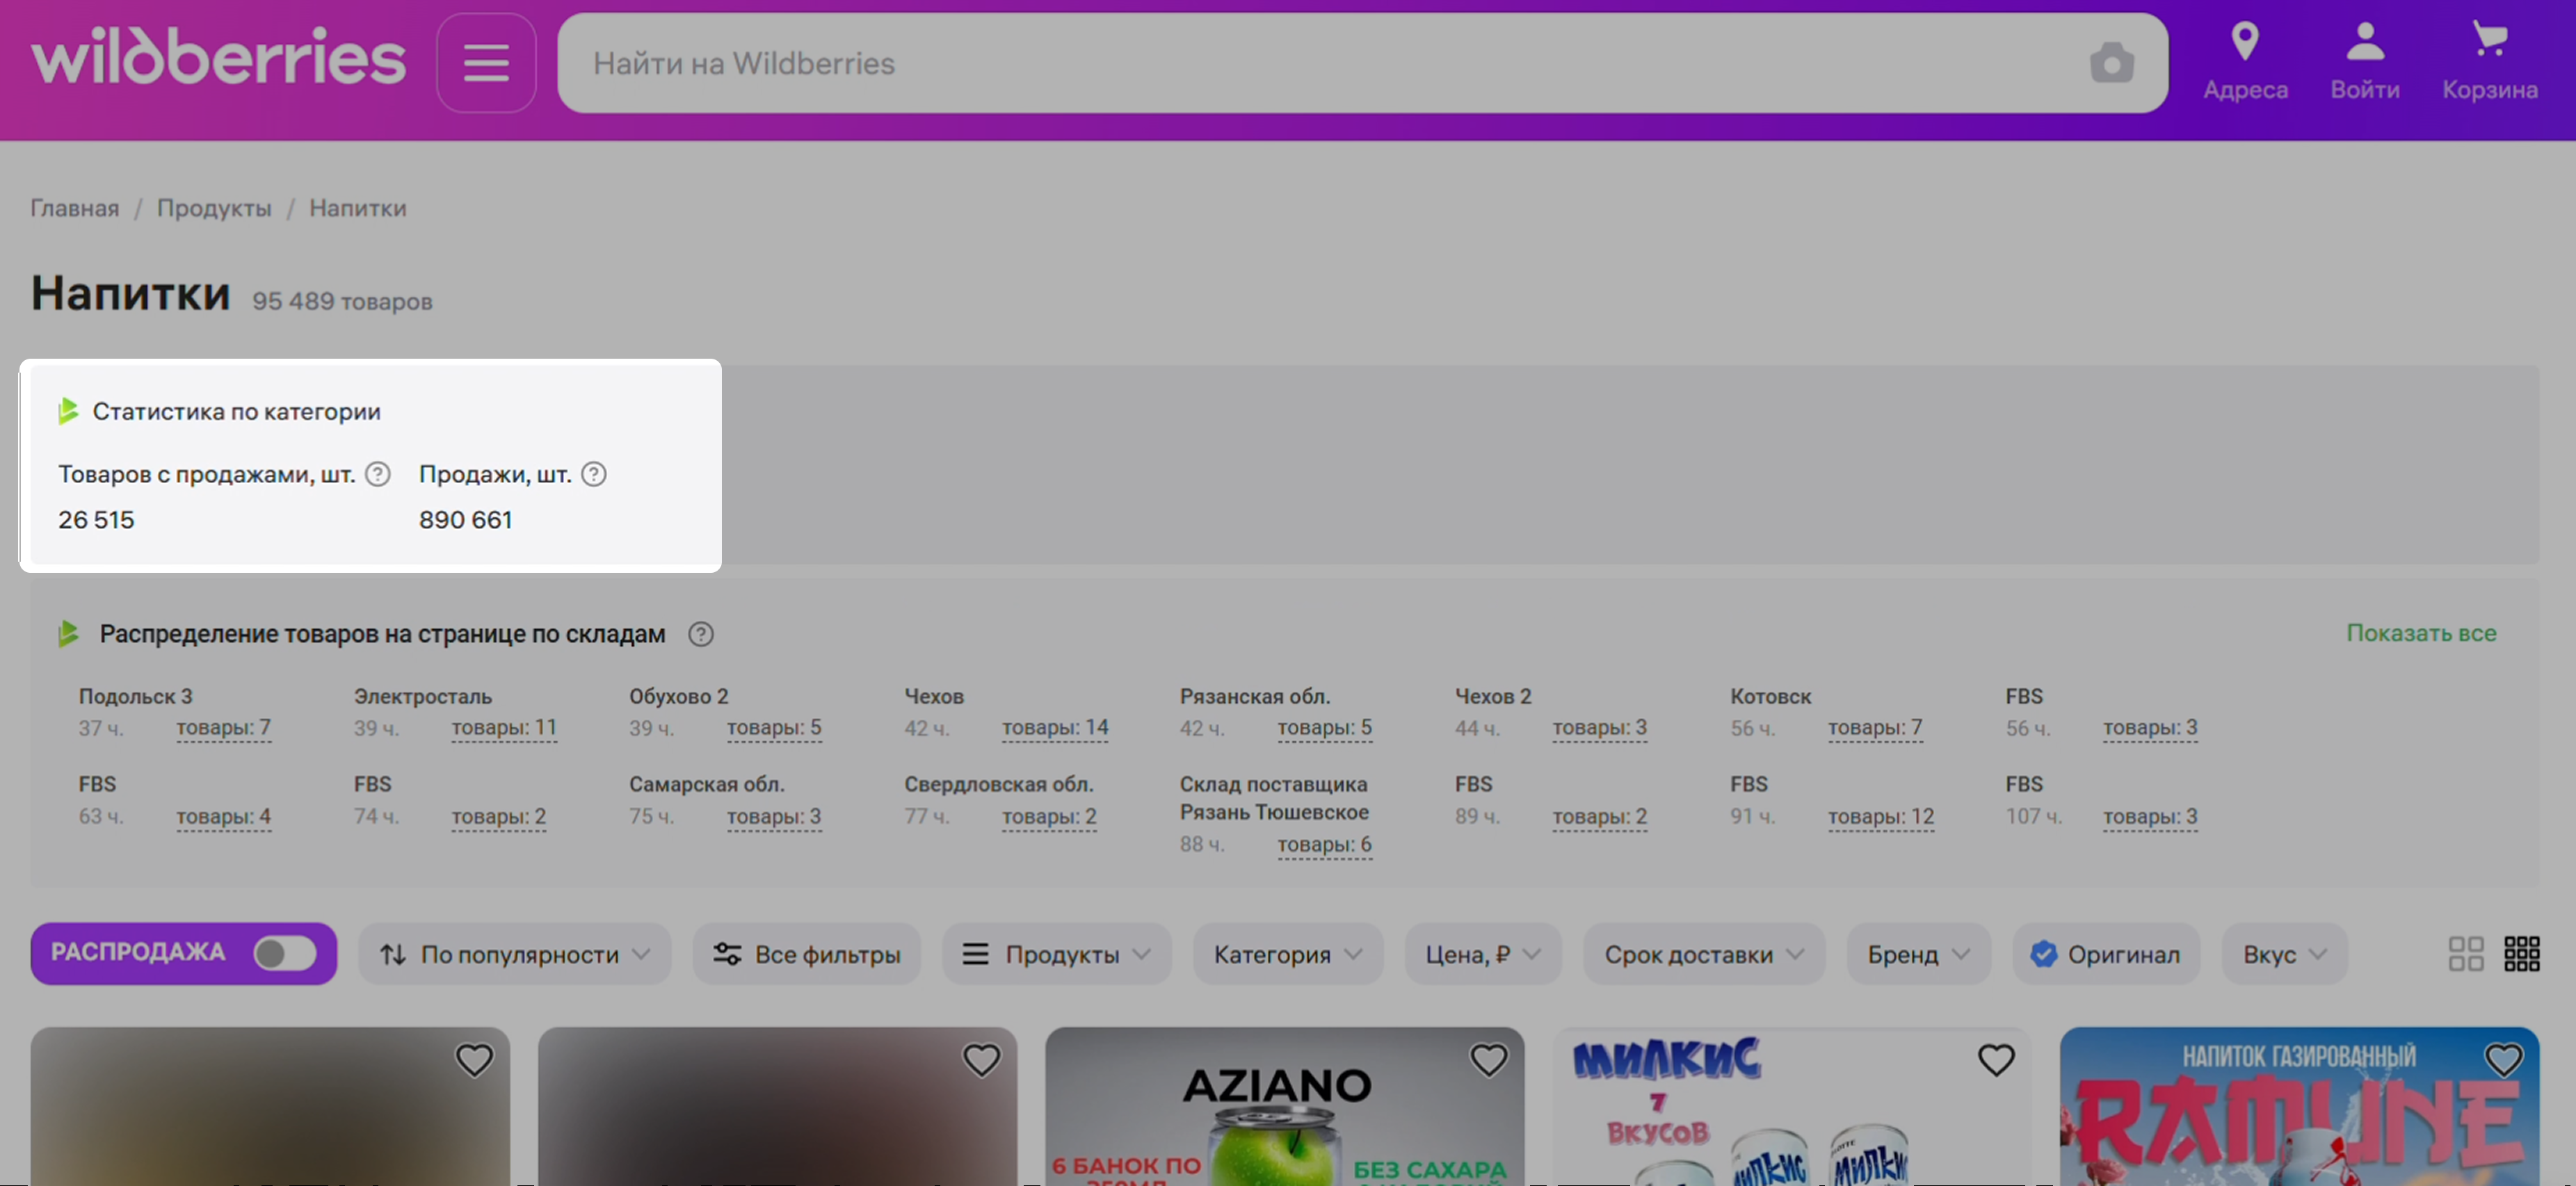
Task: Toggle the Оригинал filter chip
Action: coord(2105,954)
